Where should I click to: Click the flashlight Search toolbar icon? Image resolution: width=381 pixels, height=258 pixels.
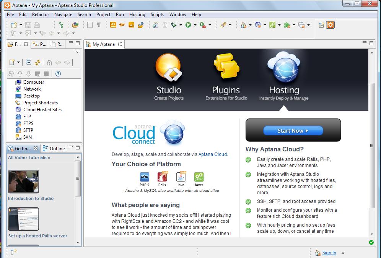point(223,25)
